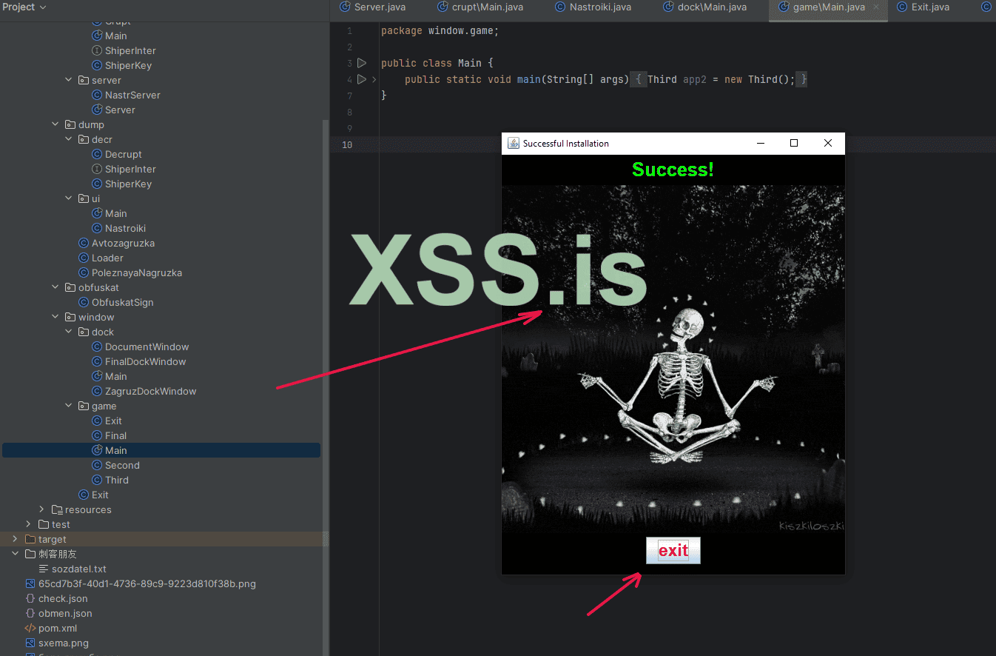Expand the target folder

click(16, 539)
